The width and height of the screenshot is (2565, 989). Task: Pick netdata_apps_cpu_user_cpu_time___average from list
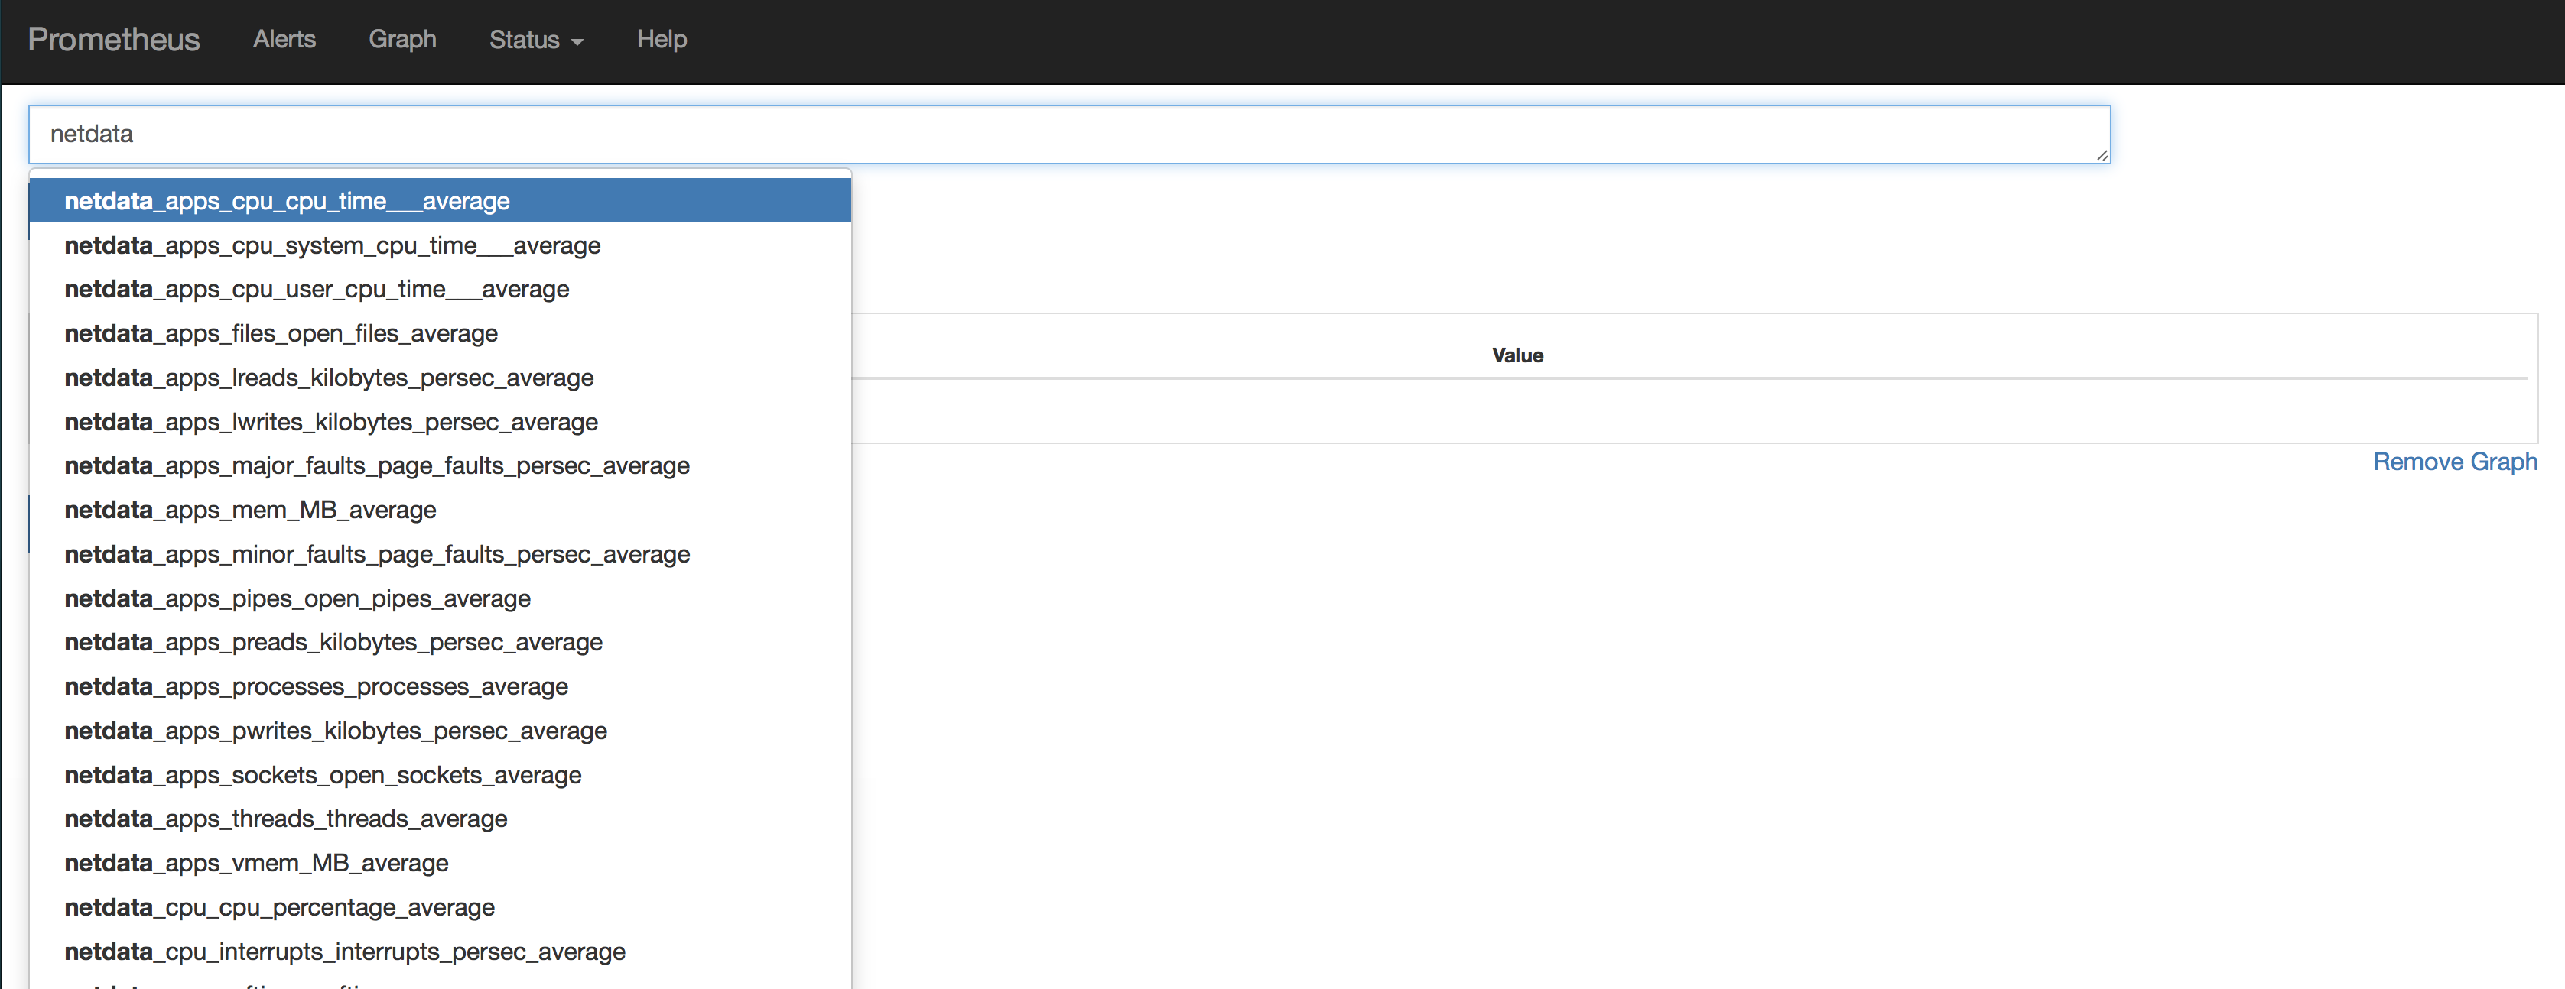317,290
